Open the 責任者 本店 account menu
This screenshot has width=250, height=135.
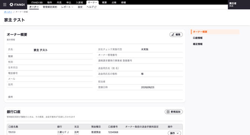(239, 4)
